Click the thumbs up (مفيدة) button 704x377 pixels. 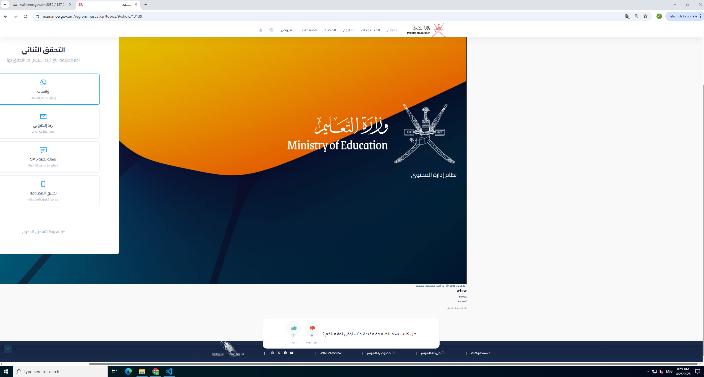[293, 328]
